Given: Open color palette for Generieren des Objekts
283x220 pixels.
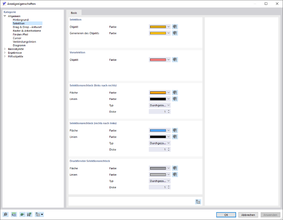Looking at the screenshot, I should 175,33.
